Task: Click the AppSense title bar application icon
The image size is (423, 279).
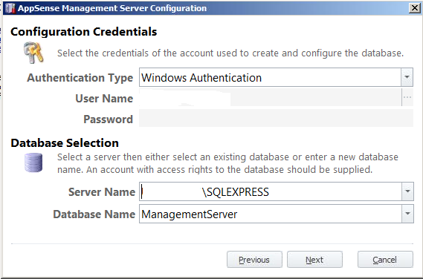Action: coord(10,8)
